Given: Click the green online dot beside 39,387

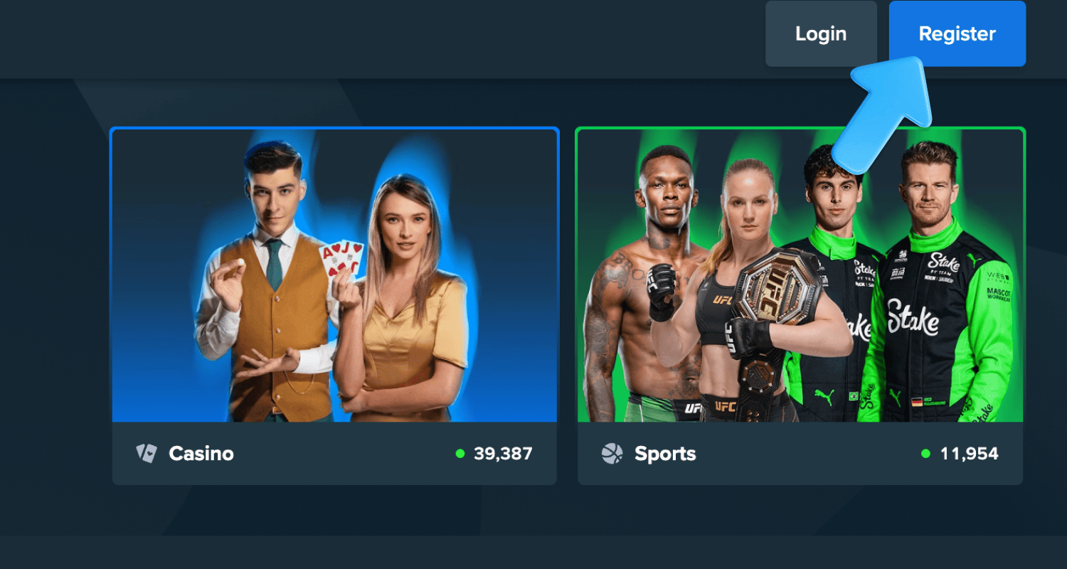Looking at the screenshot, I should pos(460,453).
